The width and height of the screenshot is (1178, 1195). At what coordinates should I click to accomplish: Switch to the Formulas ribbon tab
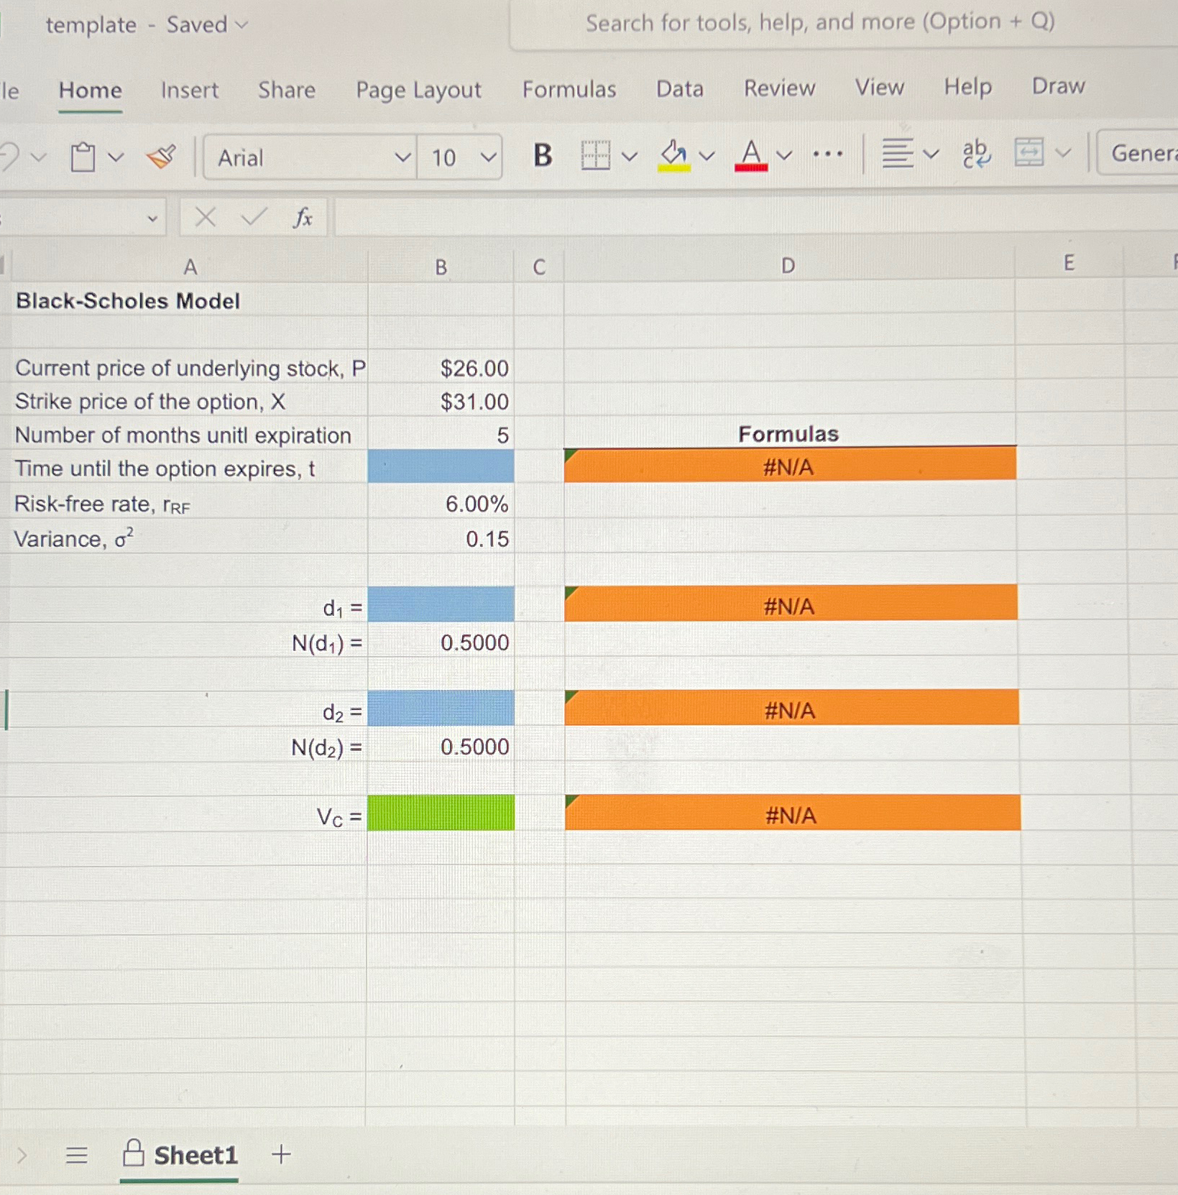569,89
